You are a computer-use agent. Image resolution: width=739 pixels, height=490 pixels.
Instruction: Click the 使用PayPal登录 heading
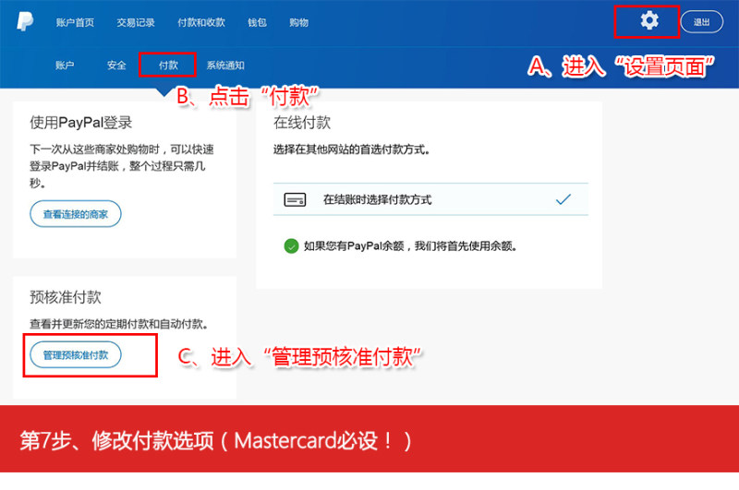click(81, 123)
